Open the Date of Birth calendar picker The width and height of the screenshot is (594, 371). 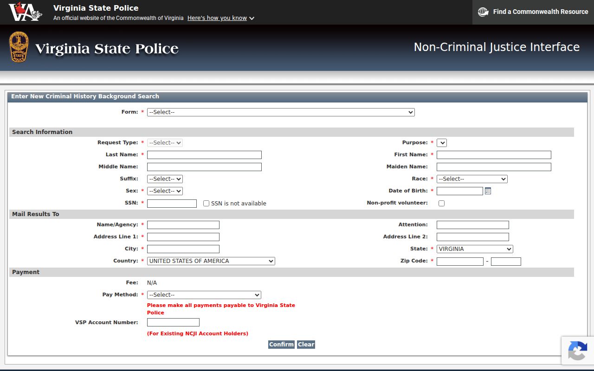(488, 191)
